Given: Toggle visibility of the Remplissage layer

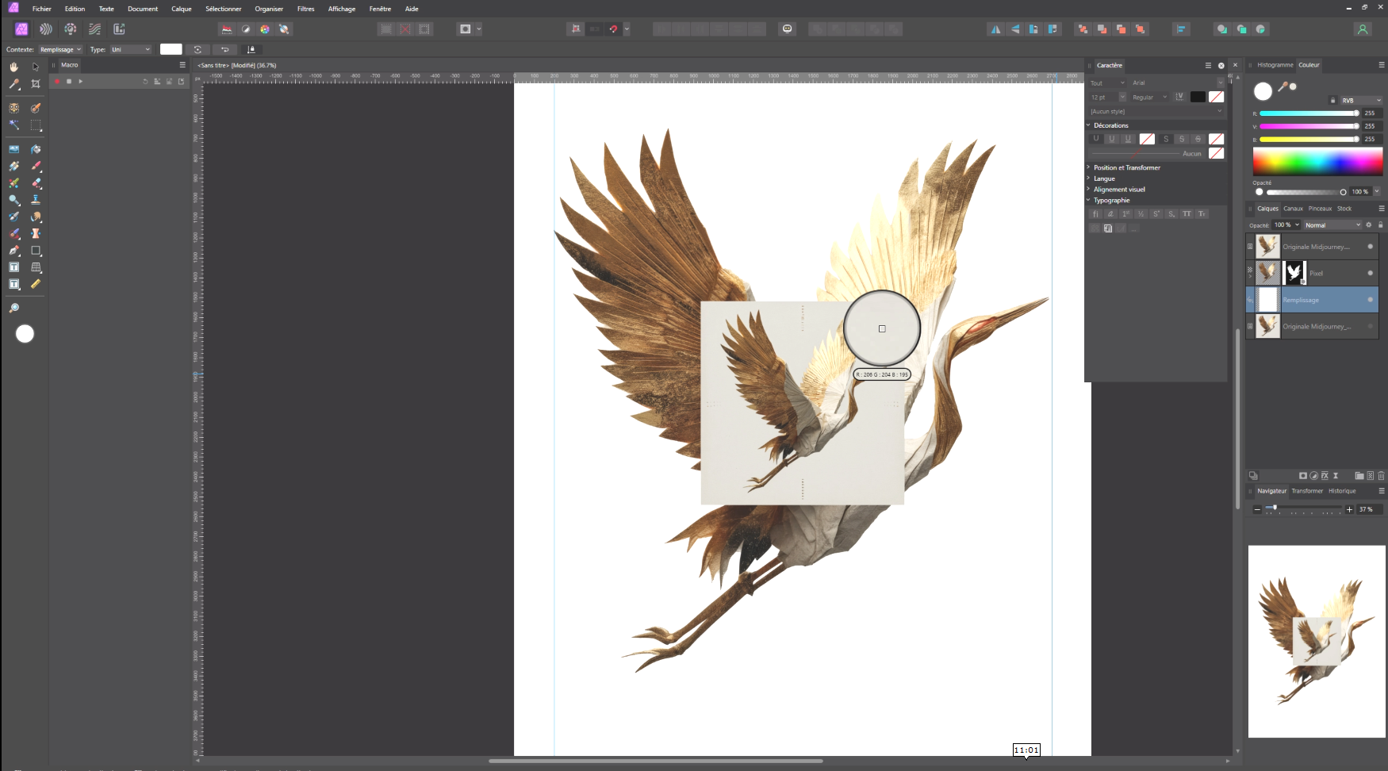Looking at the screenshot, I should (1370, 300).
